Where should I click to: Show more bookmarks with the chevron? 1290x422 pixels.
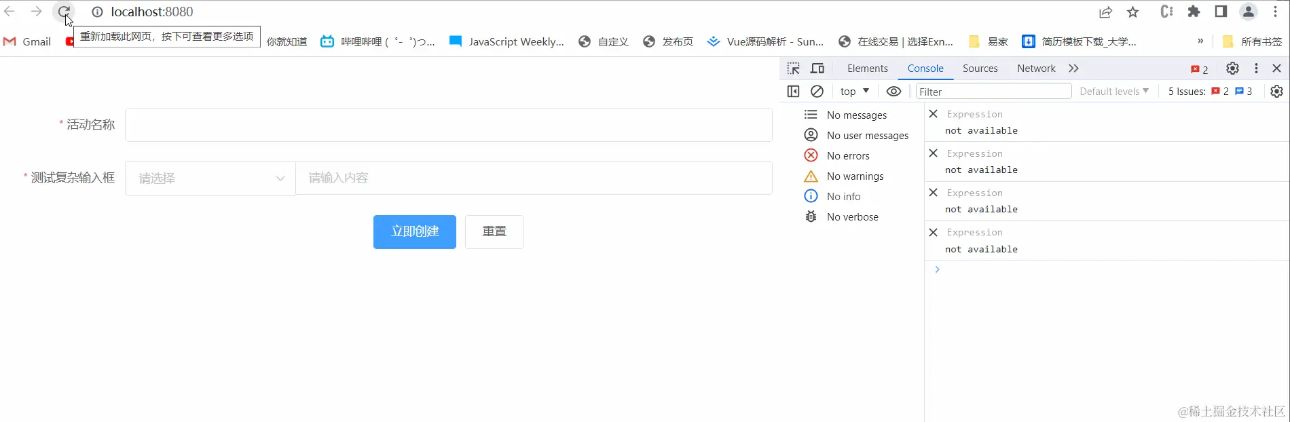[x=1200, y=41]
